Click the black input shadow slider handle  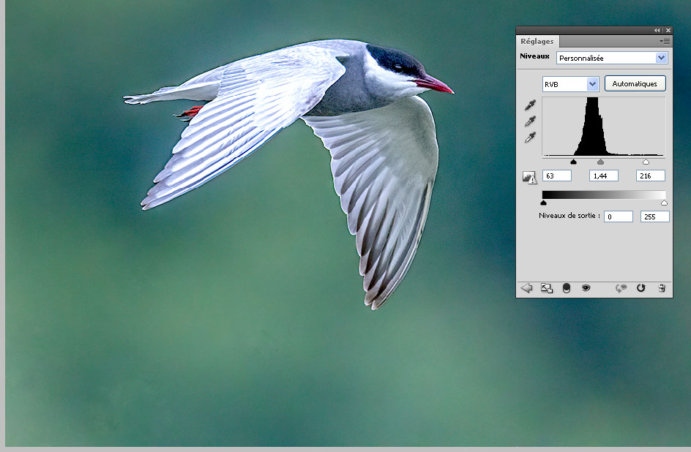click(x=573, y=162)
